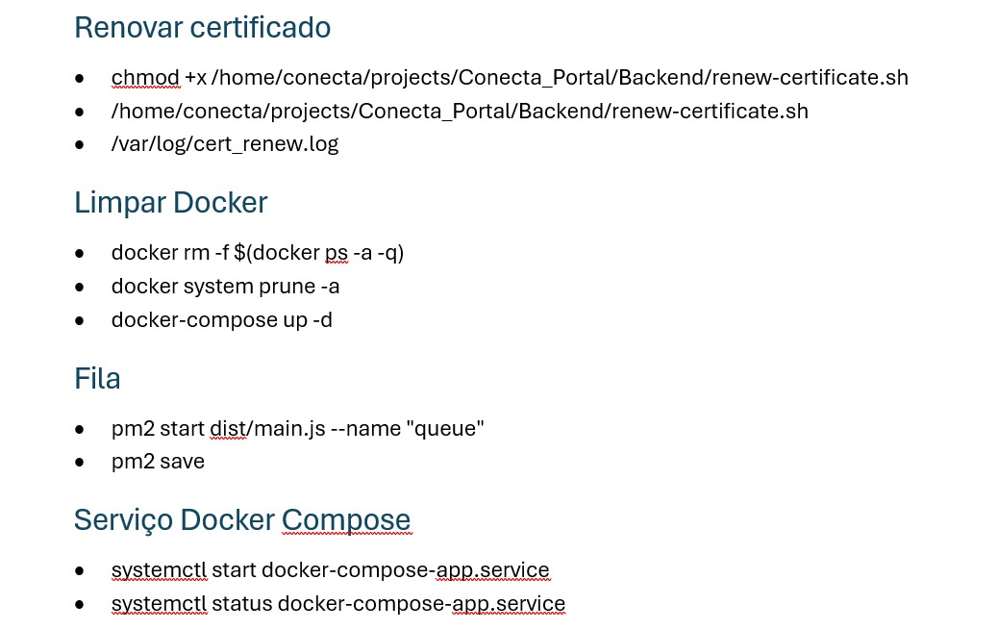Click the "Serviço Docker Compose" heading
The height and width of the screenshot is (630, 998).
(241, 519)
